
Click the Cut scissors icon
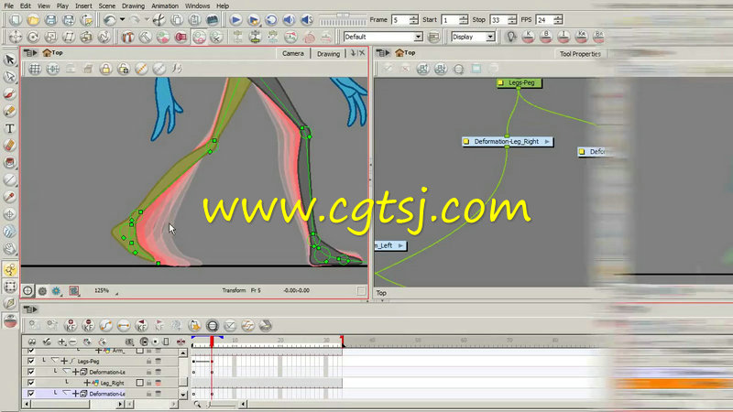pos(159,19)
